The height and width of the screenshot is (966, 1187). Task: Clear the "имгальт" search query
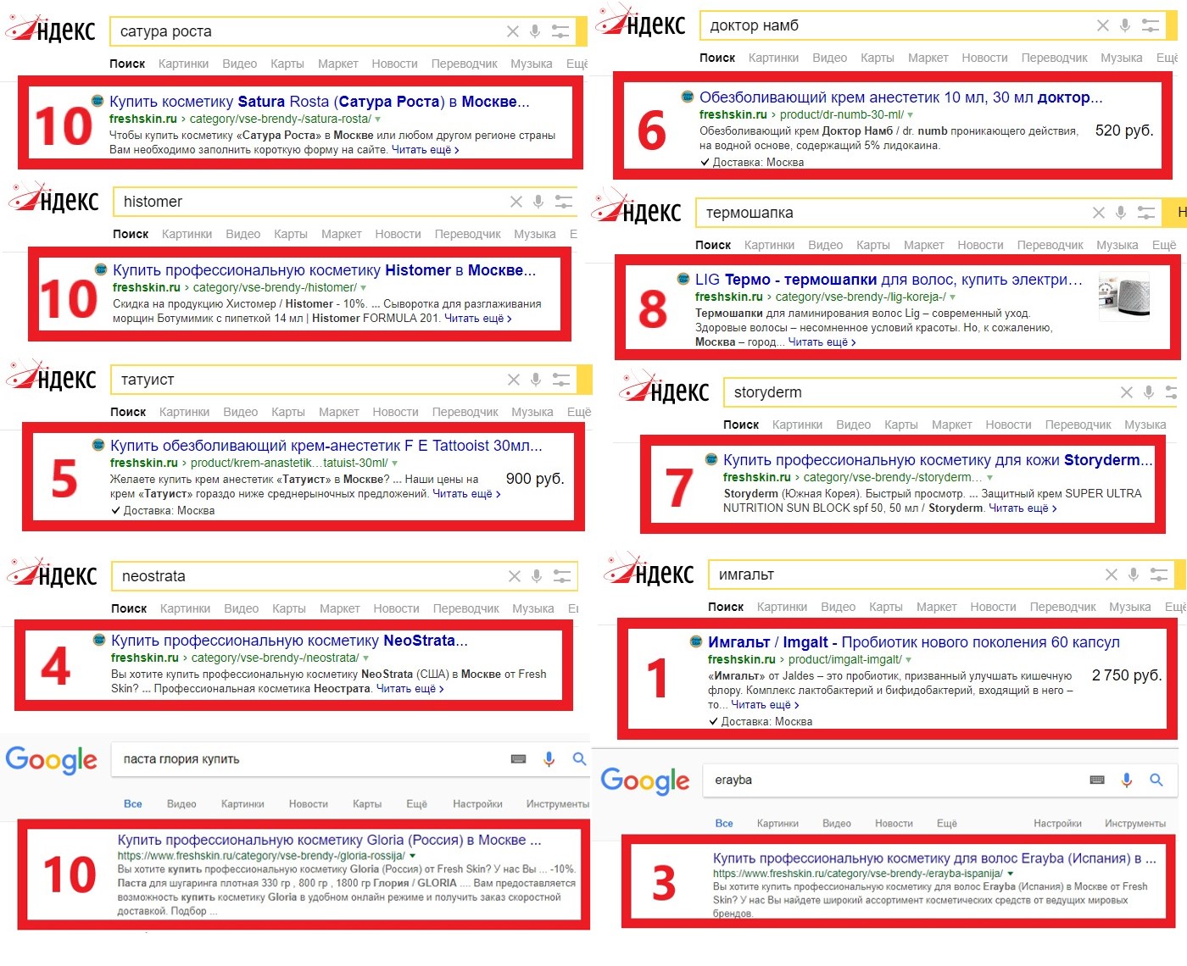pos(1112,575)
